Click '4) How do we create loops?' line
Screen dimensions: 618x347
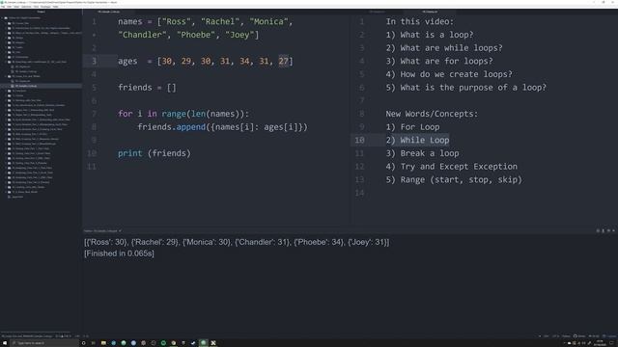point(449,74)
